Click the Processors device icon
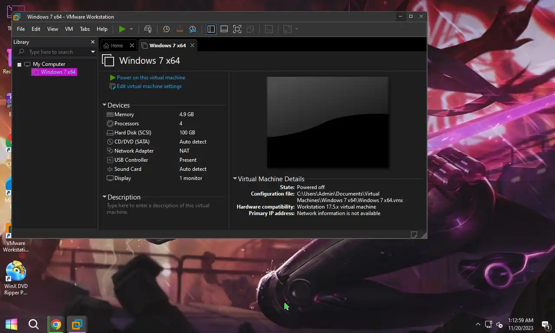The image size is (555, 333). coord(110,124)
